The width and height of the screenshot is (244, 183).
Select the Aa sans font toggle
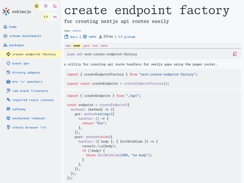point(55,17)
